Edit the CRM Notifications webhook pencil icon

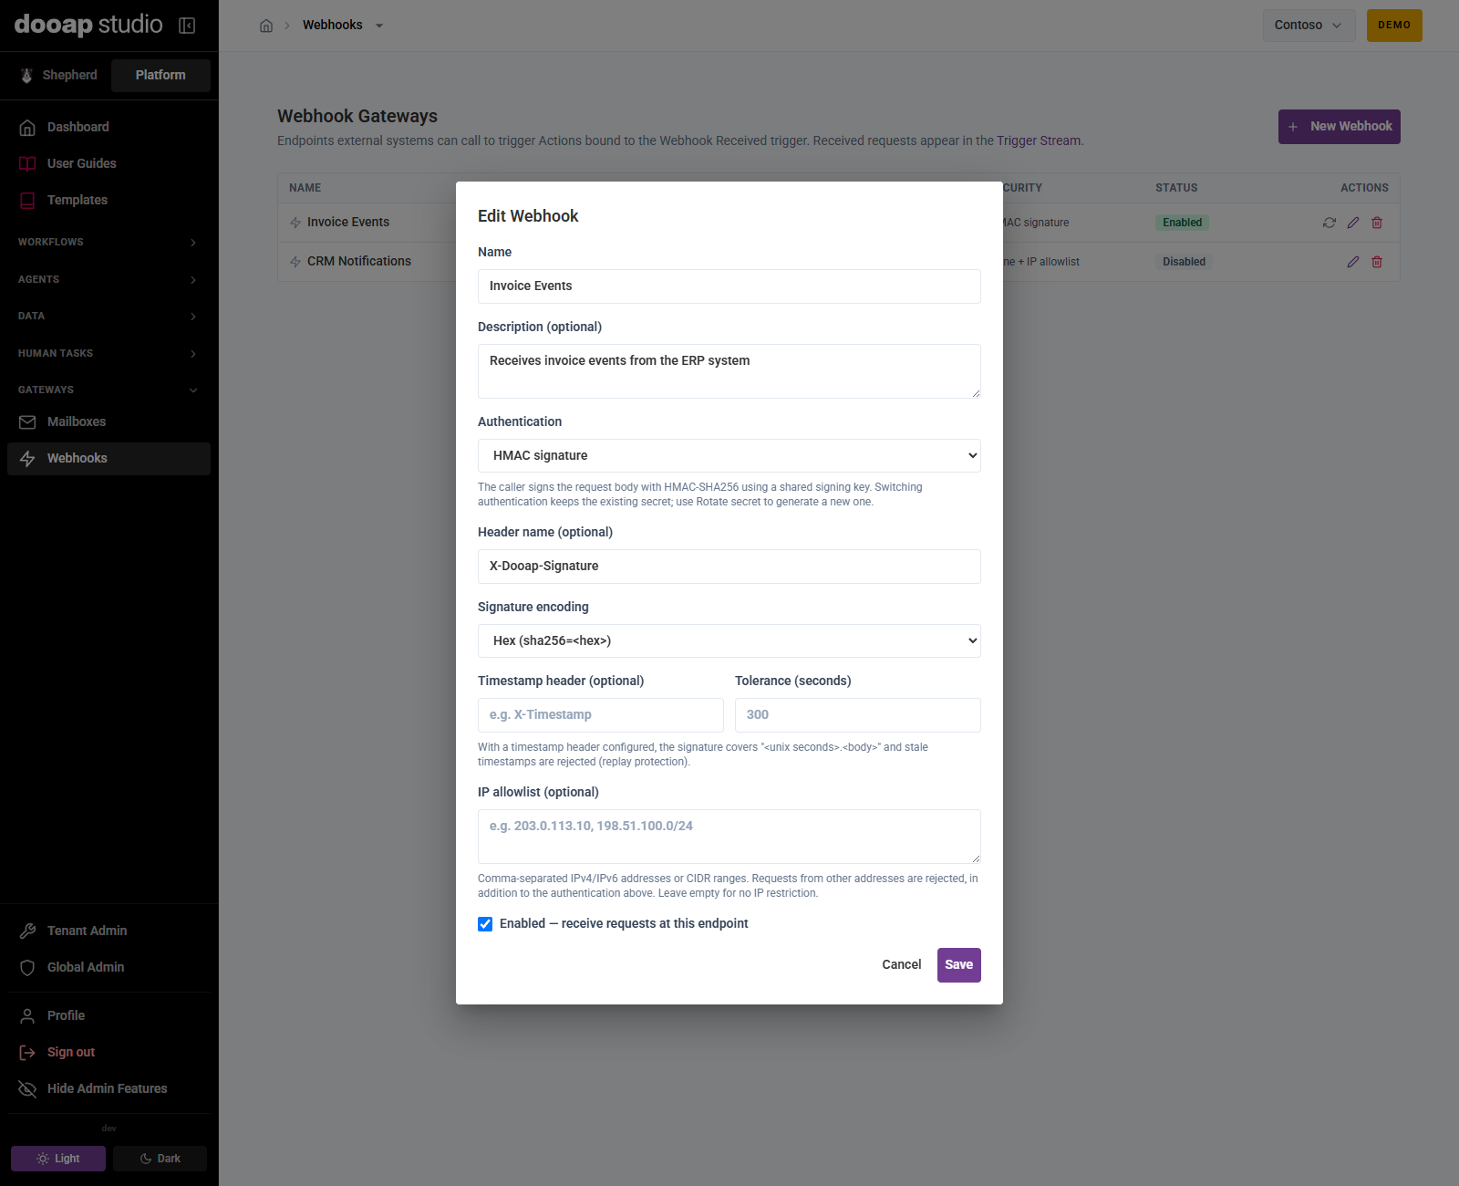(x=1353, y=262)
